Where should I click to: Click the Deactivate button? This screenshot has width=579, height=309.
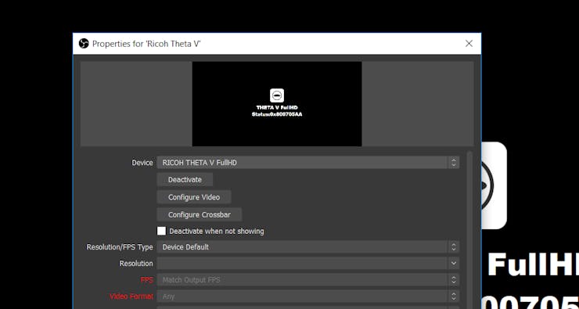[x=185, y=180]
